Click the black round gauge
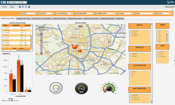 tap(81, 88)
